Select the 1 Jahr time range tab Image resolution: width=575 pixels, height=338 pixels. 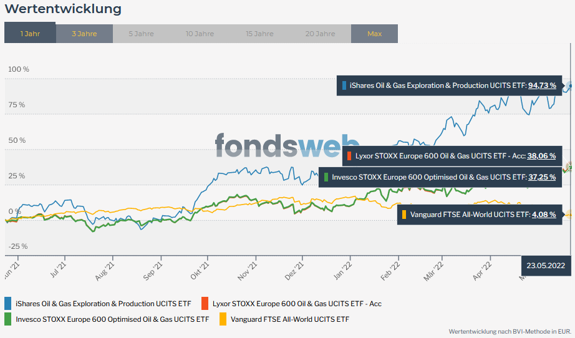pyautogui.click(x=30, y=34)
